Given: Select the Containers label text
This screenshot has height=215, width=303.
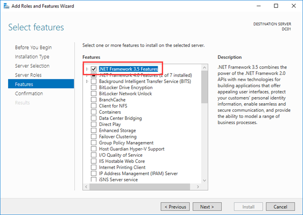Looking at the screenshot, I should pos(110,112).
